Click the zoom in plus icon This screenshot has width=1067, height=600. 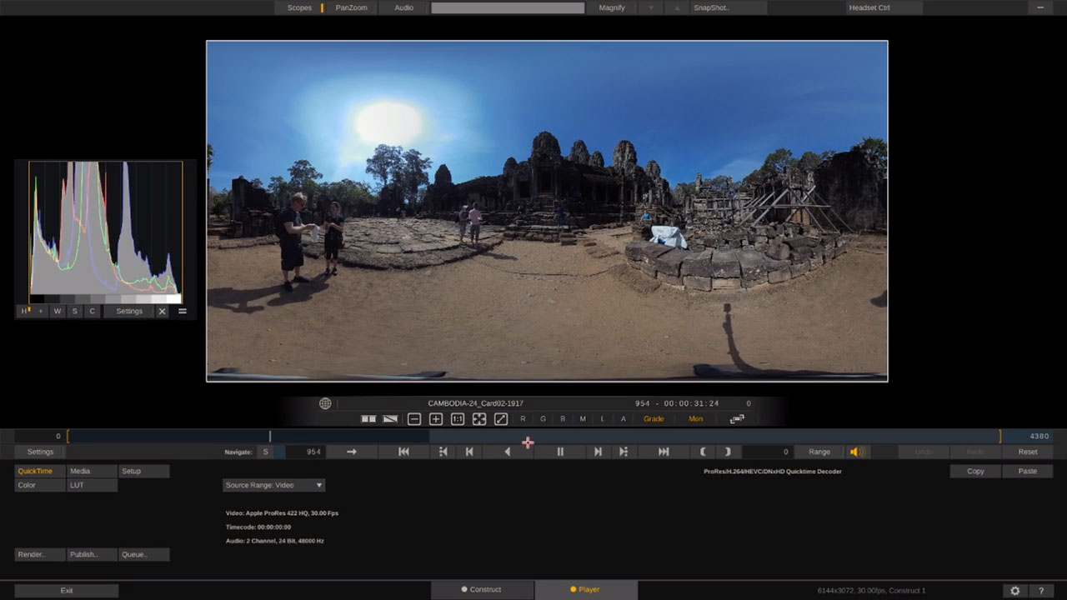point(435,419)
